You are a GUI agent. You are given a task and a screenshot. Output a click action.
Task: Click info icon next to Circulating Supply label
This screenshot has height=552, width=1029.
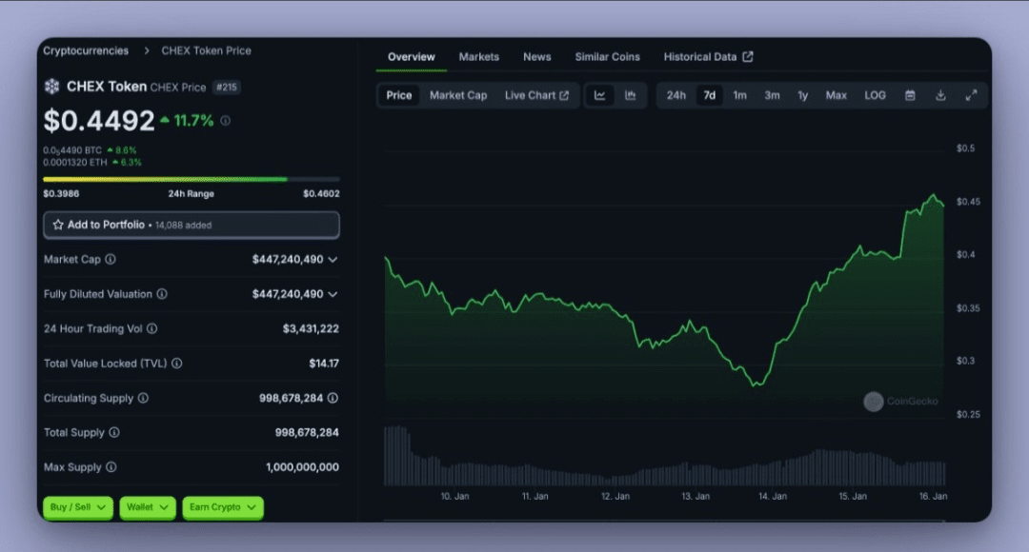tap(143, 398)
